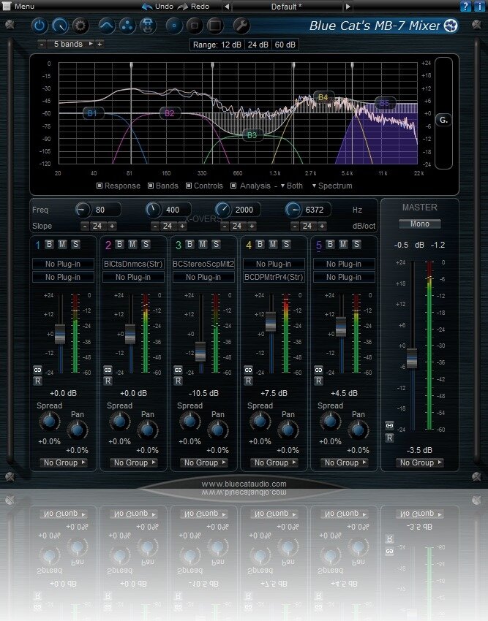This screenshot has height=621, width=488.
Task: Open band 3 No Group dropdown
Action: click(205, 462)
